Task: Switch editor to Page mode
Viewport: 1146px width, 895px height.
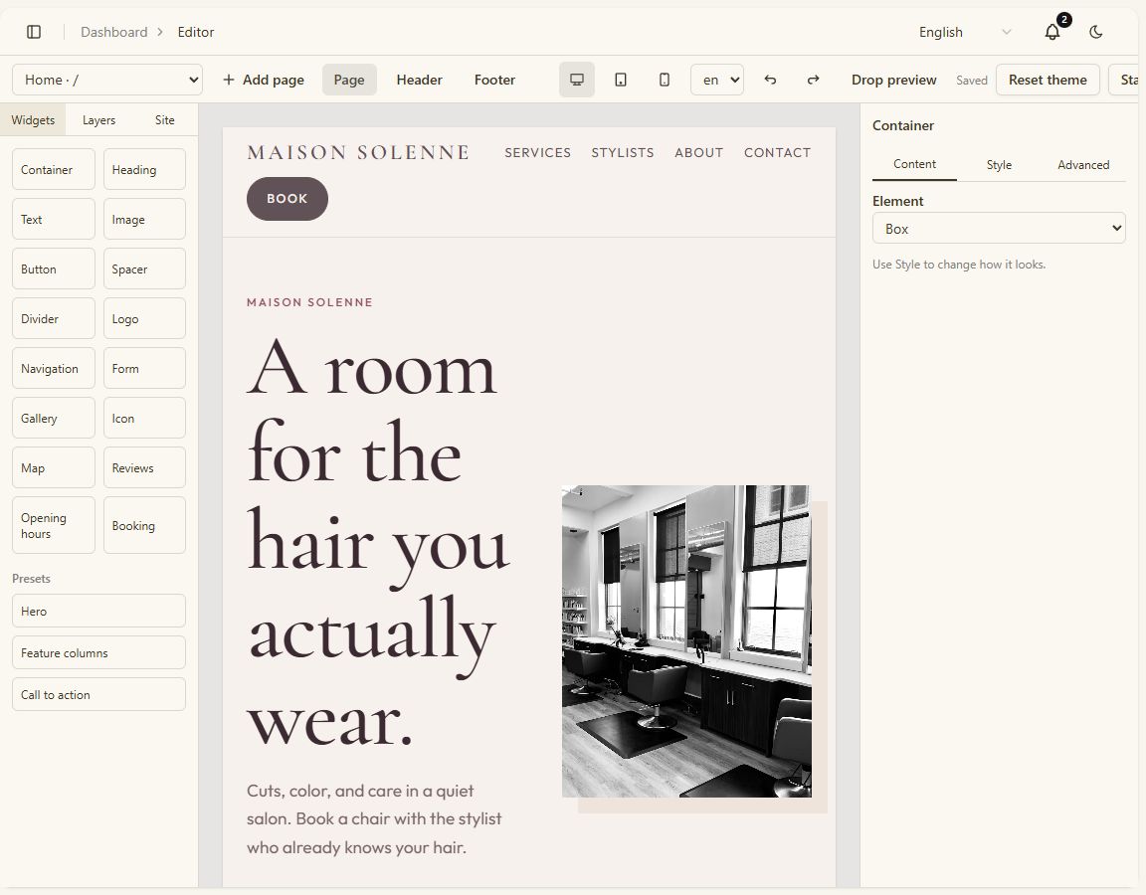Action: (349, 80)
